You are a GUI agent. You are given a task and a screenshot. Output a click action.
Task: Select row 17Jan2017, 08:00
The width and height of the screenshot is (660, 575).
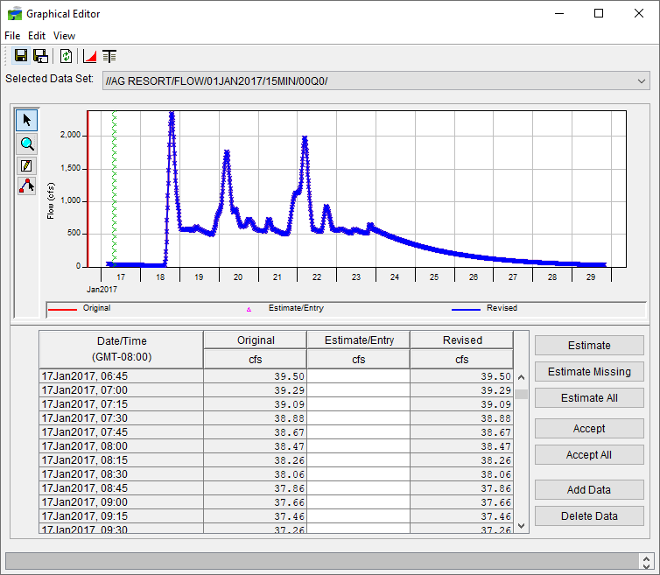(276, 445)
